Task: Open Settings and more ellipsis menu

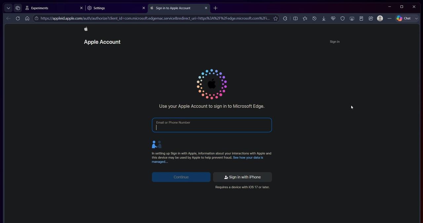Action: 390,19
